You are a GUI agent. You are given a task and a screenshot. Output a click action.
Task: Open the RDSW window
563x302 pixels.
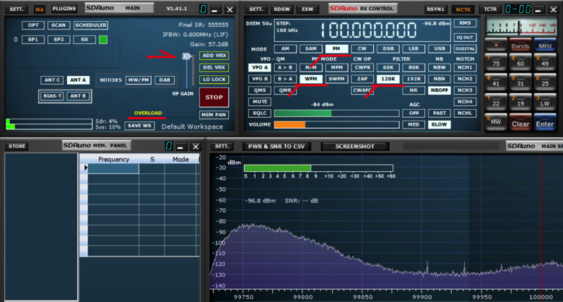(x=281, y=9)
